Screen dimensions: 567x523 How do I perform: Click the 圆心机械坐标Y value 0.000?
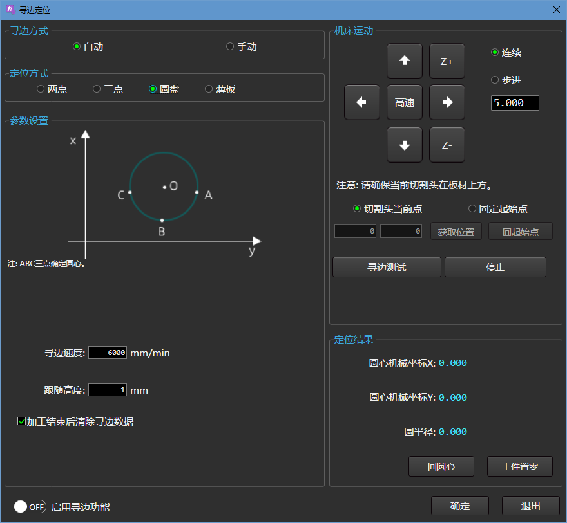[x=453, y=398]
